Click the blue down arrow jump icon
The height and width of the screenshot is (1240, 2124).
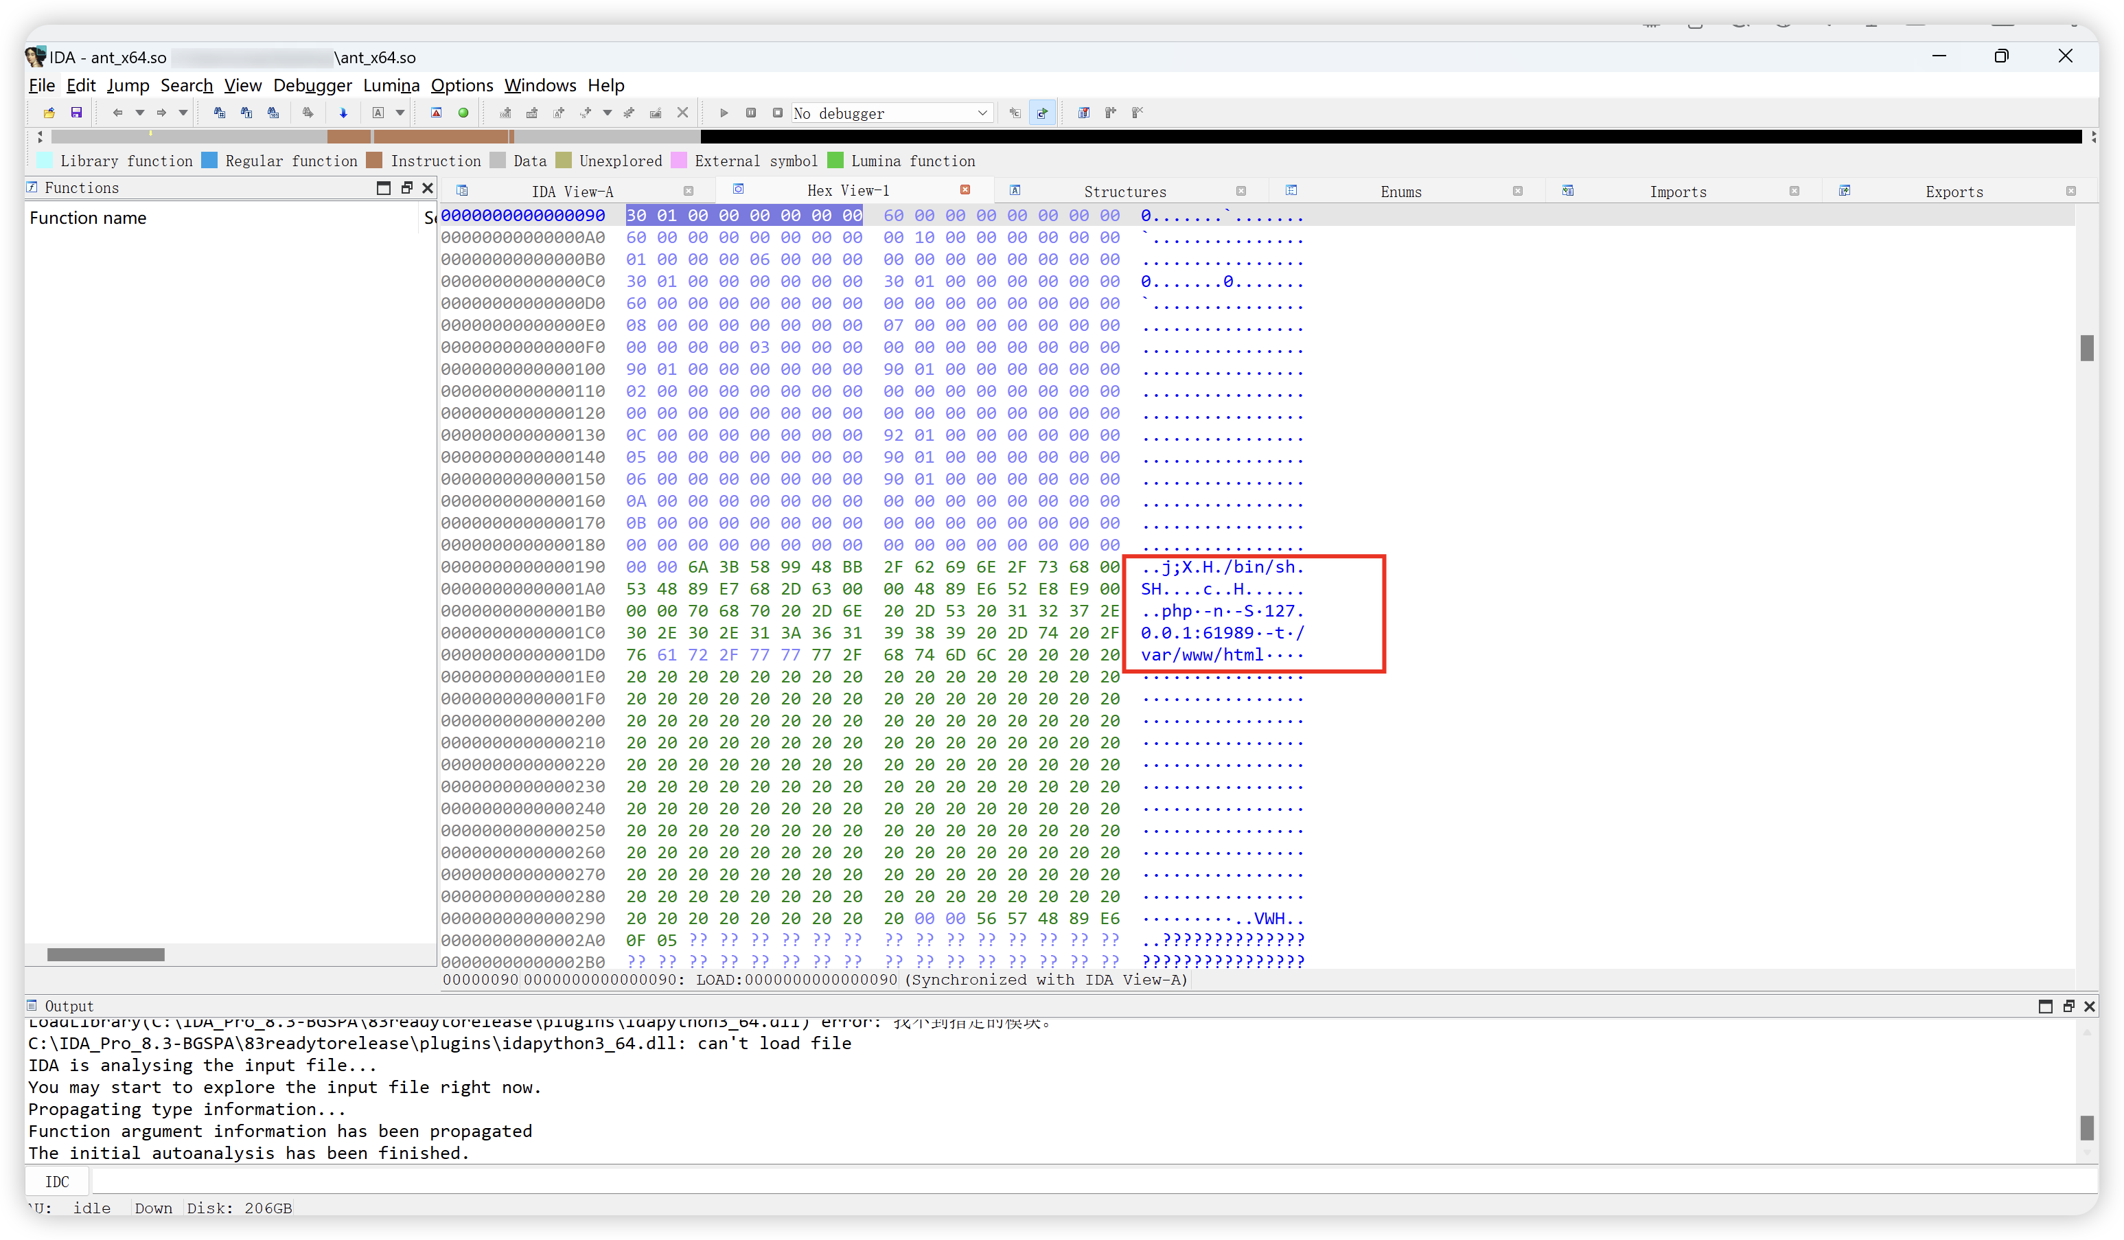tap(343, 112)
